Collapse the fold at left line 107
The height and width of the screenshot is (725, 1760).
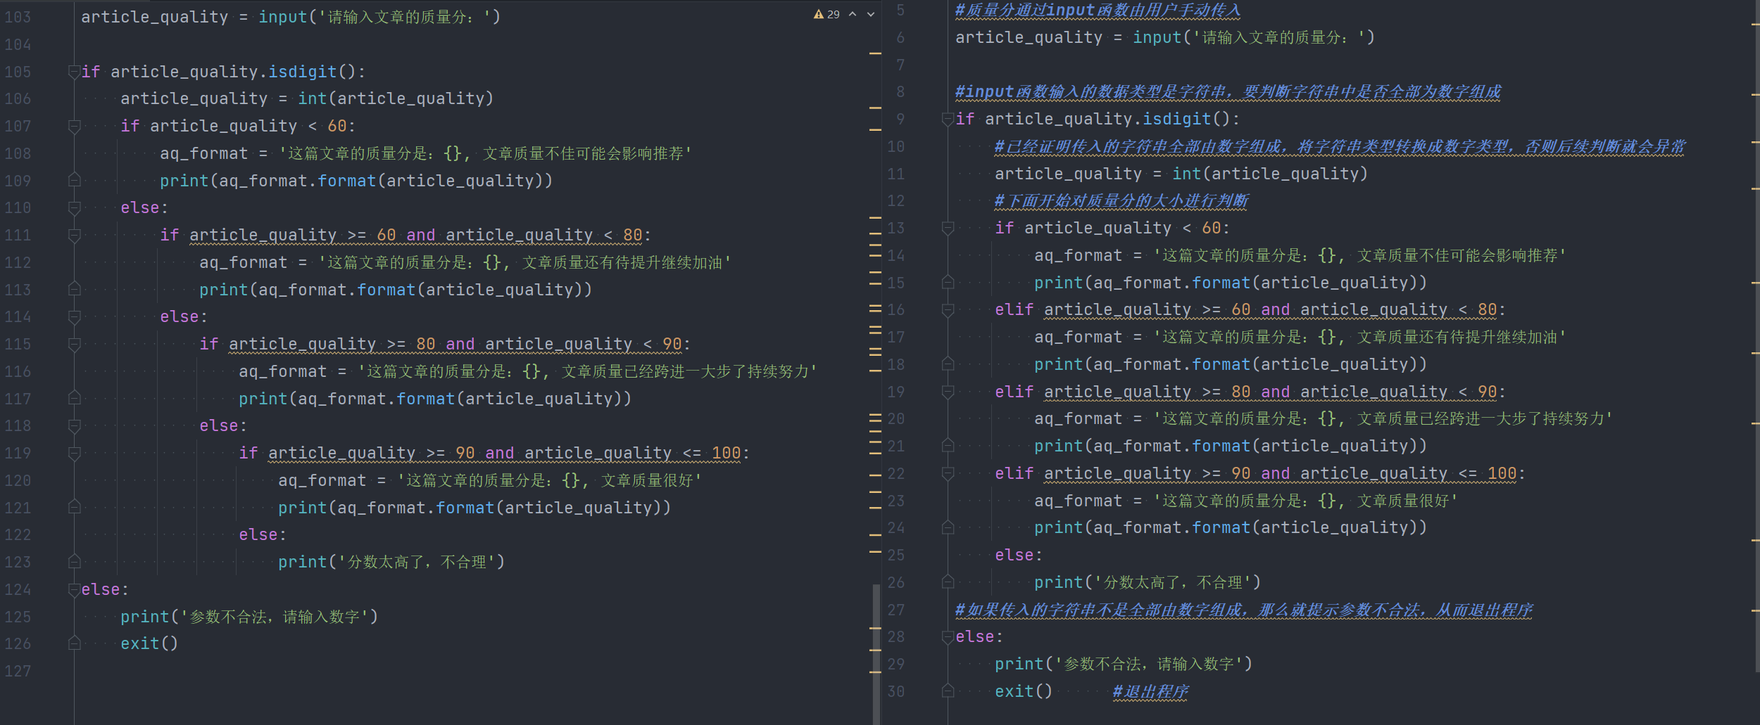click(74, 126)
